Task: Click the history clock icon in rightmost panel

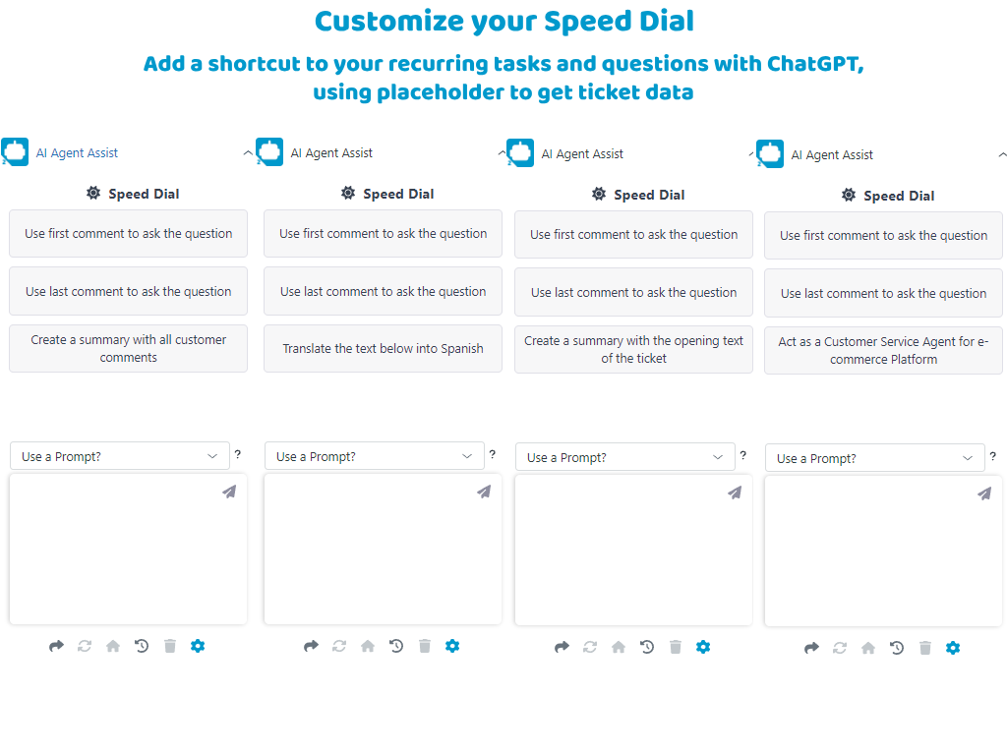Action: pyautogui.click(x=897, y=648)
